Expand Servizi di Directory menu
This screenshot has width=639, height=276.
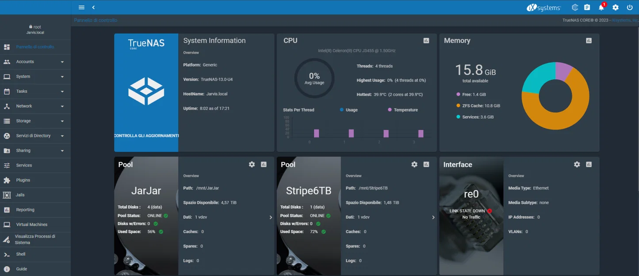point(35,136)
